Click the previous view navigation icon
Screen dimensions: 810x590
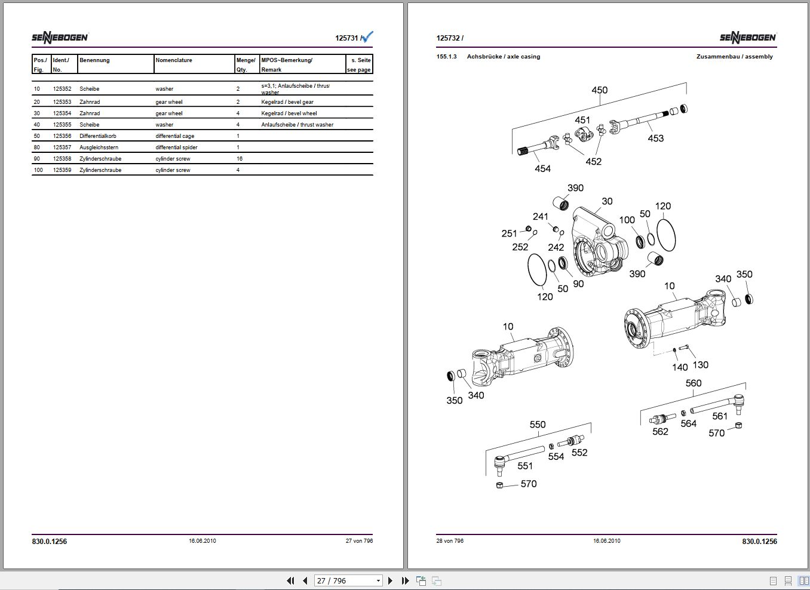click(421, 580)
